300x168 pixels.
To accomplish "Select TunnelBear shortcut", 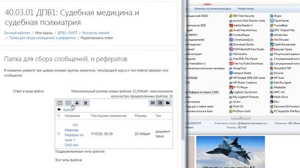I will 279,25.
